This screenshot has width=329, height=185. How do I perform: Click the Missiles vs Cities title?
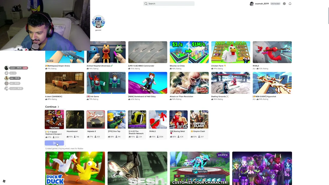point(177,66)
